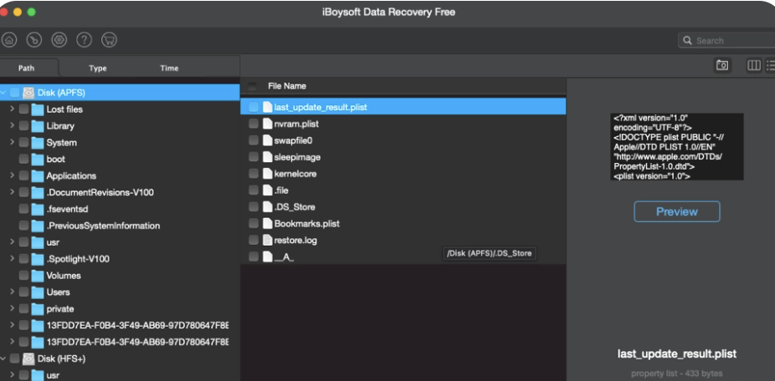Click the Preview button
This screenshot has height=381, width=775.
(676, 211)
